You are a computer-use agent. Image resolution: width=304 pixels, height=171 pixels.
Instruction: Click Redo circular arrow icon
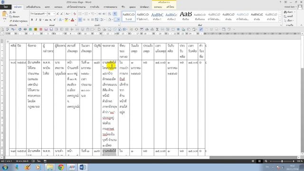click(x=20, y=29)
